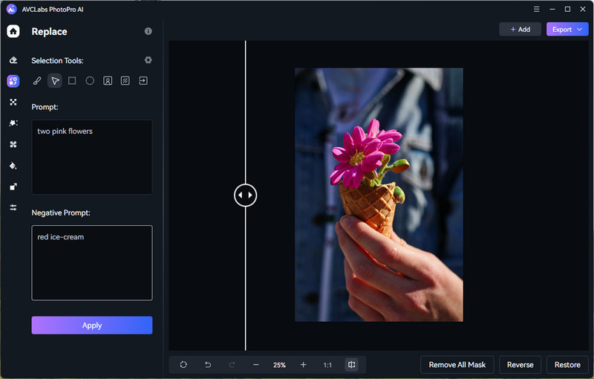Click the Replace info icon
This screenshot has width=594, height=379.
click(148, 31)
